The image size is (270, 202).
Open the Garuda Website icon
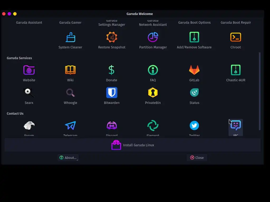tap(29, 70)
